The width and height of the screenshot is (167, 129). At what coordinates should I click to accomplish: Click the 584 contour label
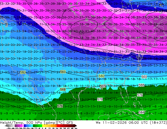[x=141, y=112]
